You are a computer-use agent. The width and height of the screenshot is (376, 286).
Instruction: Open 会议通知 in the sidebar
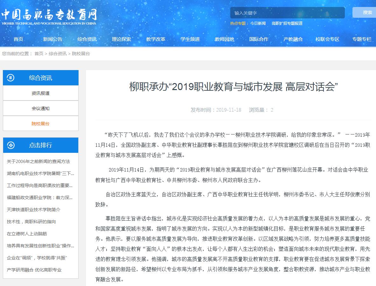(x=41, y=108)
